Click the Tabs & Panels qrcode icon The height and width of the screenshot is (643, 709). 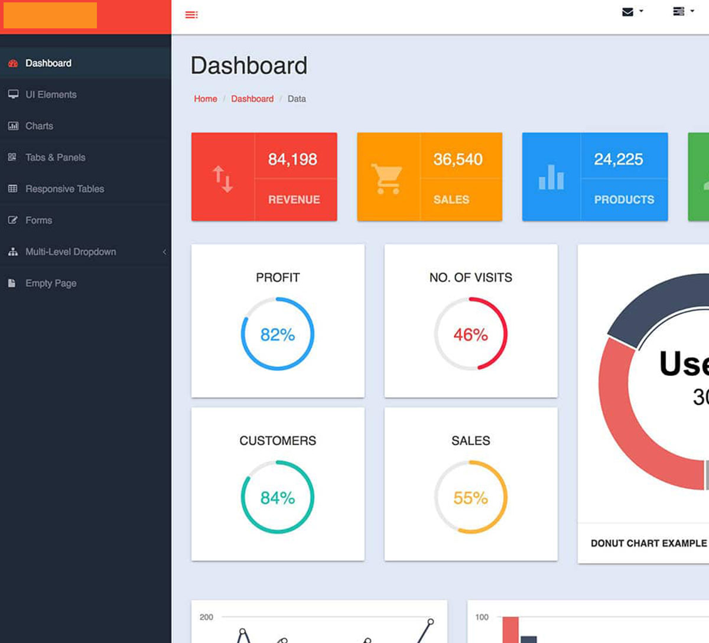point(12,157)
